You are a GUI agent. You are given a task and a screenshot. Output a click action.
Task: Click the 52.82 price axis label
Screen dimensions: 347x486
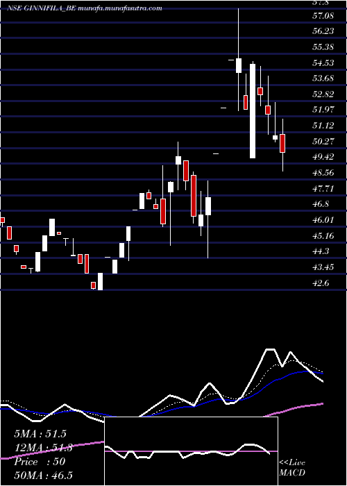pyautogui.click(x=323, y=94)
